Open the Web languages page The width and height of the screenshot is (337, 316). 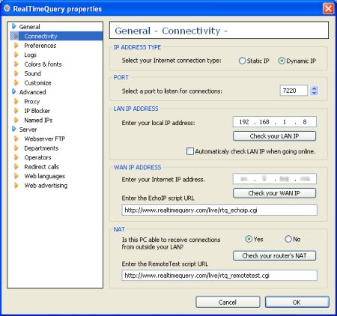coord(44,176)
